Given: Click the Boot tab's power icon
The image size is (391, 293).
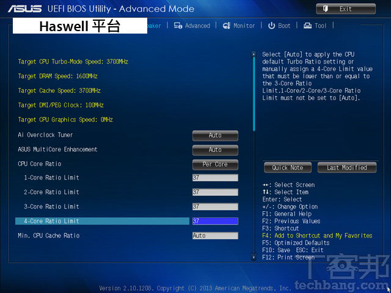Looking at the screenshot, I should 271,26.
